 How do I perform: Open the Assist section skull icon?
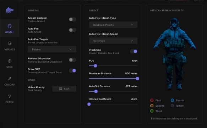10,26
